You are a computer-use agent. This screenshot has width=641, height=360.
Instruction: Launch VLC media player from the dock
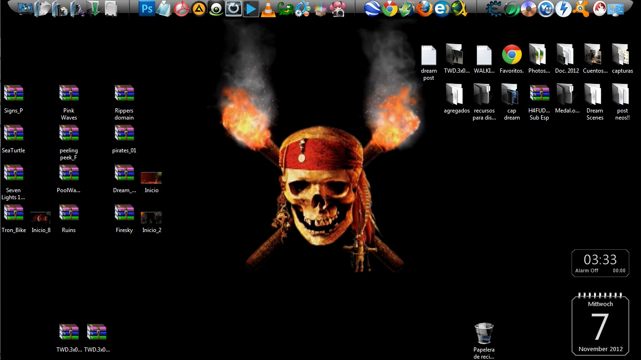(268, 9)
